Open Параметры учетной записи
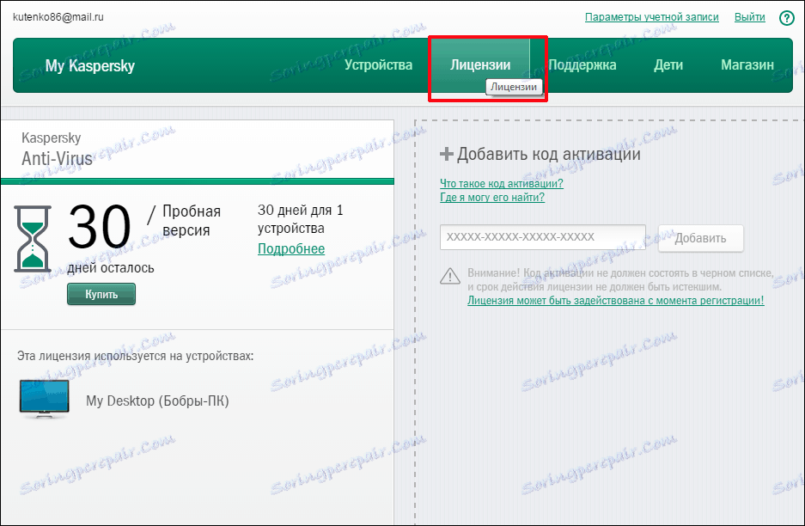 [651, 16]
